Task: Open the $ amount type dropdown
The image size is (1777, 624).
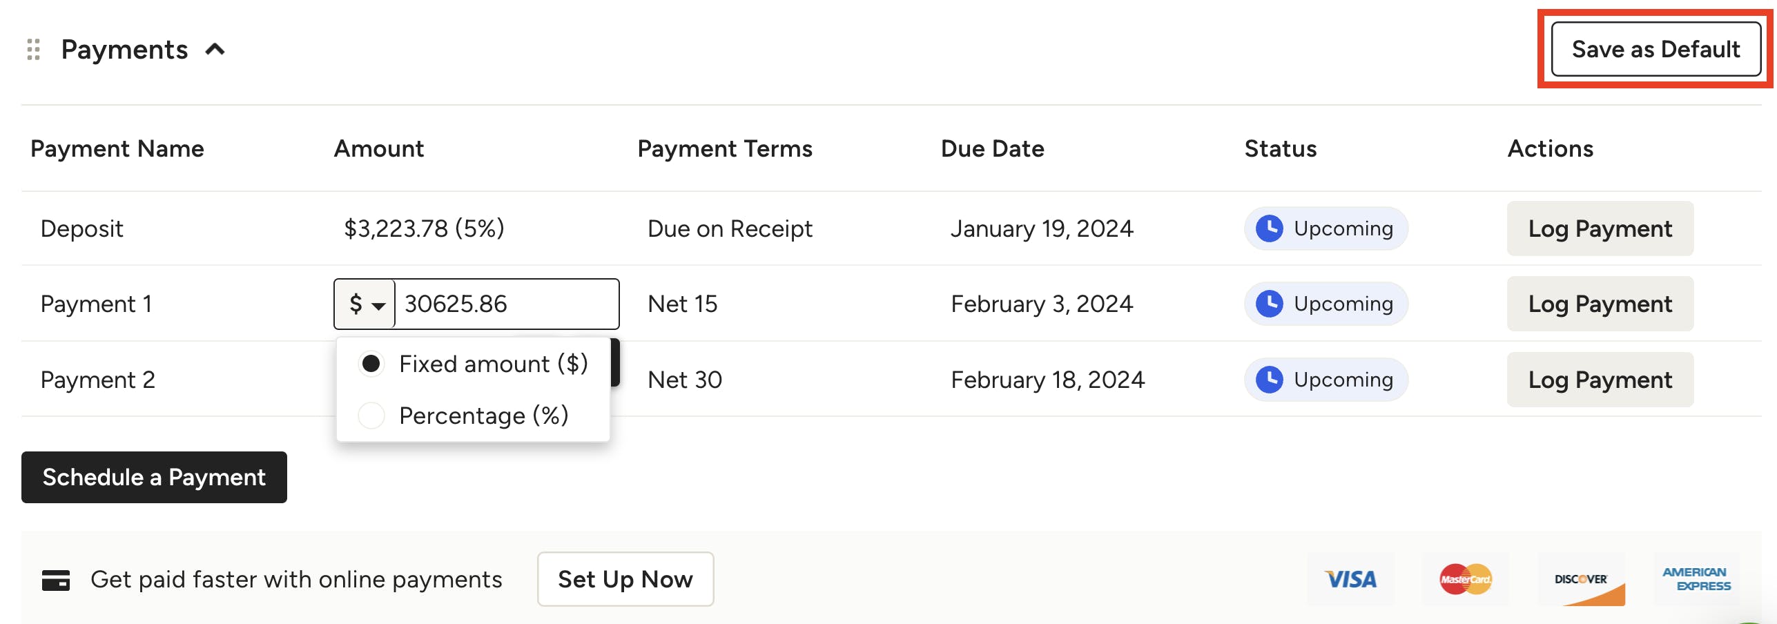Action: [x=365, y=304]
